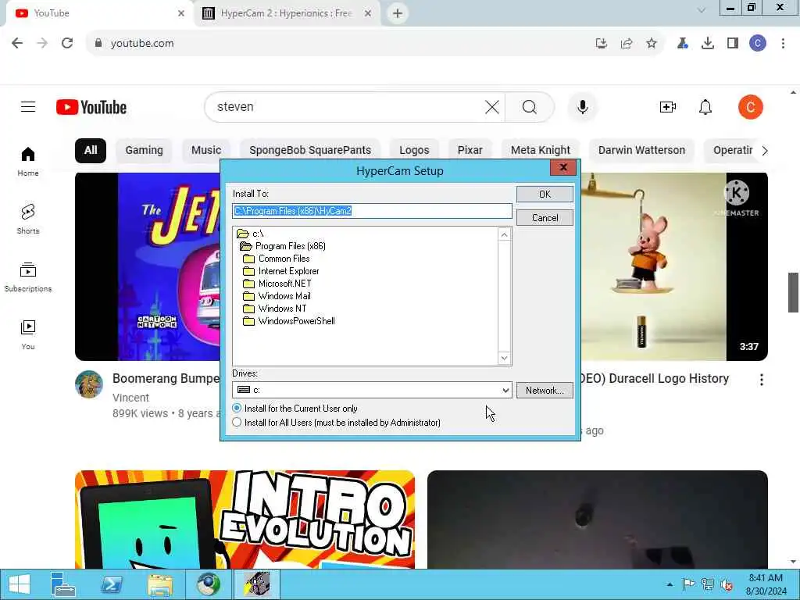The image size is (800, 600).
Task: Click the YouTube logo
Action: (x=91, y=107)
